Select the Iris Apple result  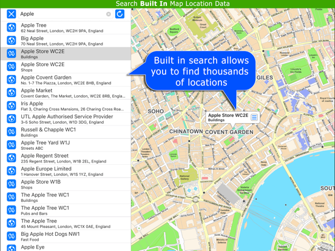(66, 105)
